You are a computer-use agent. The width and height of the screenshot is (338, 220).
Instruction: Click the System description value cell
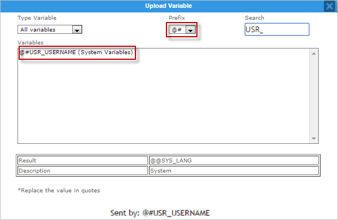coord(234,171)
